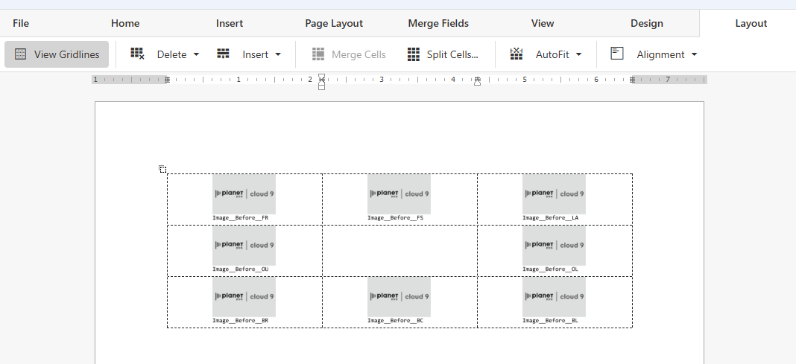Image resolution: width=796 pixels, height=364 pixels.
Task: Toggle the View Gridlines button
Action: tap(57, 54)
